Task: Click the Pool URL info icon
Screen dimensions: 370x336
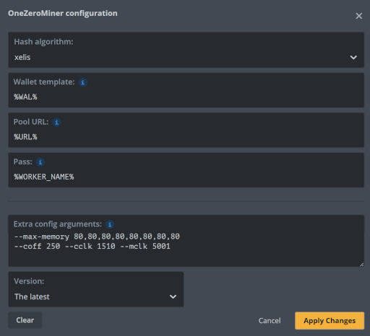Action: point(56,122)
